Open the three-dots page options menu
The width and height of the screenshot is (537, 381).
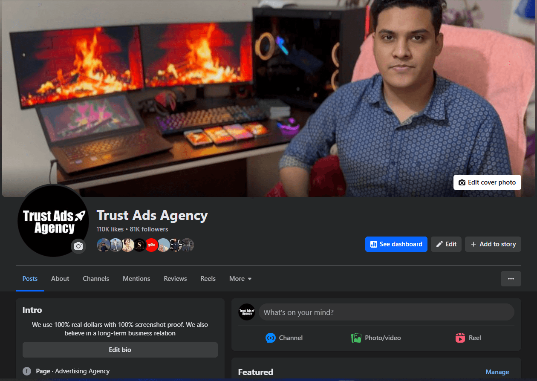coord(511,279)
